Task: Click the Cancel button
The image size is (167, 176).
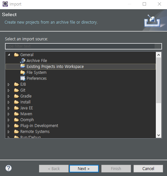Action: click(x=148, y=168)
